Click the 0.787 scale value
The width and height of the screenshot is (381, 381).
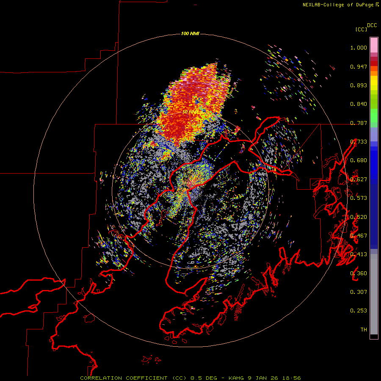point(359,123)
